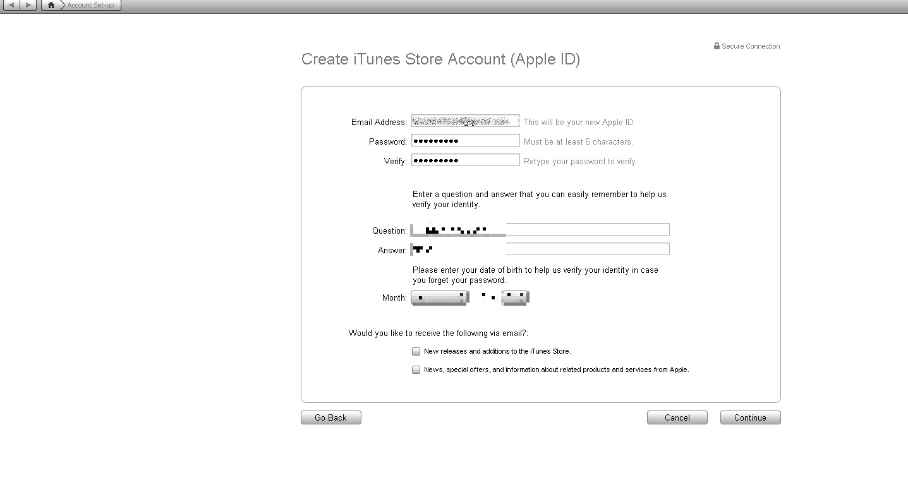Go to the iTunes Store home icon
The image size is (908, 480).
pyautogui.click(x=51, y=5)
